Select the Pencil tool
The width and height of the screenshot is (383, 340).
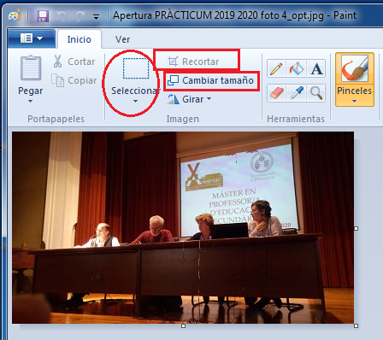(x=276, y=68)
